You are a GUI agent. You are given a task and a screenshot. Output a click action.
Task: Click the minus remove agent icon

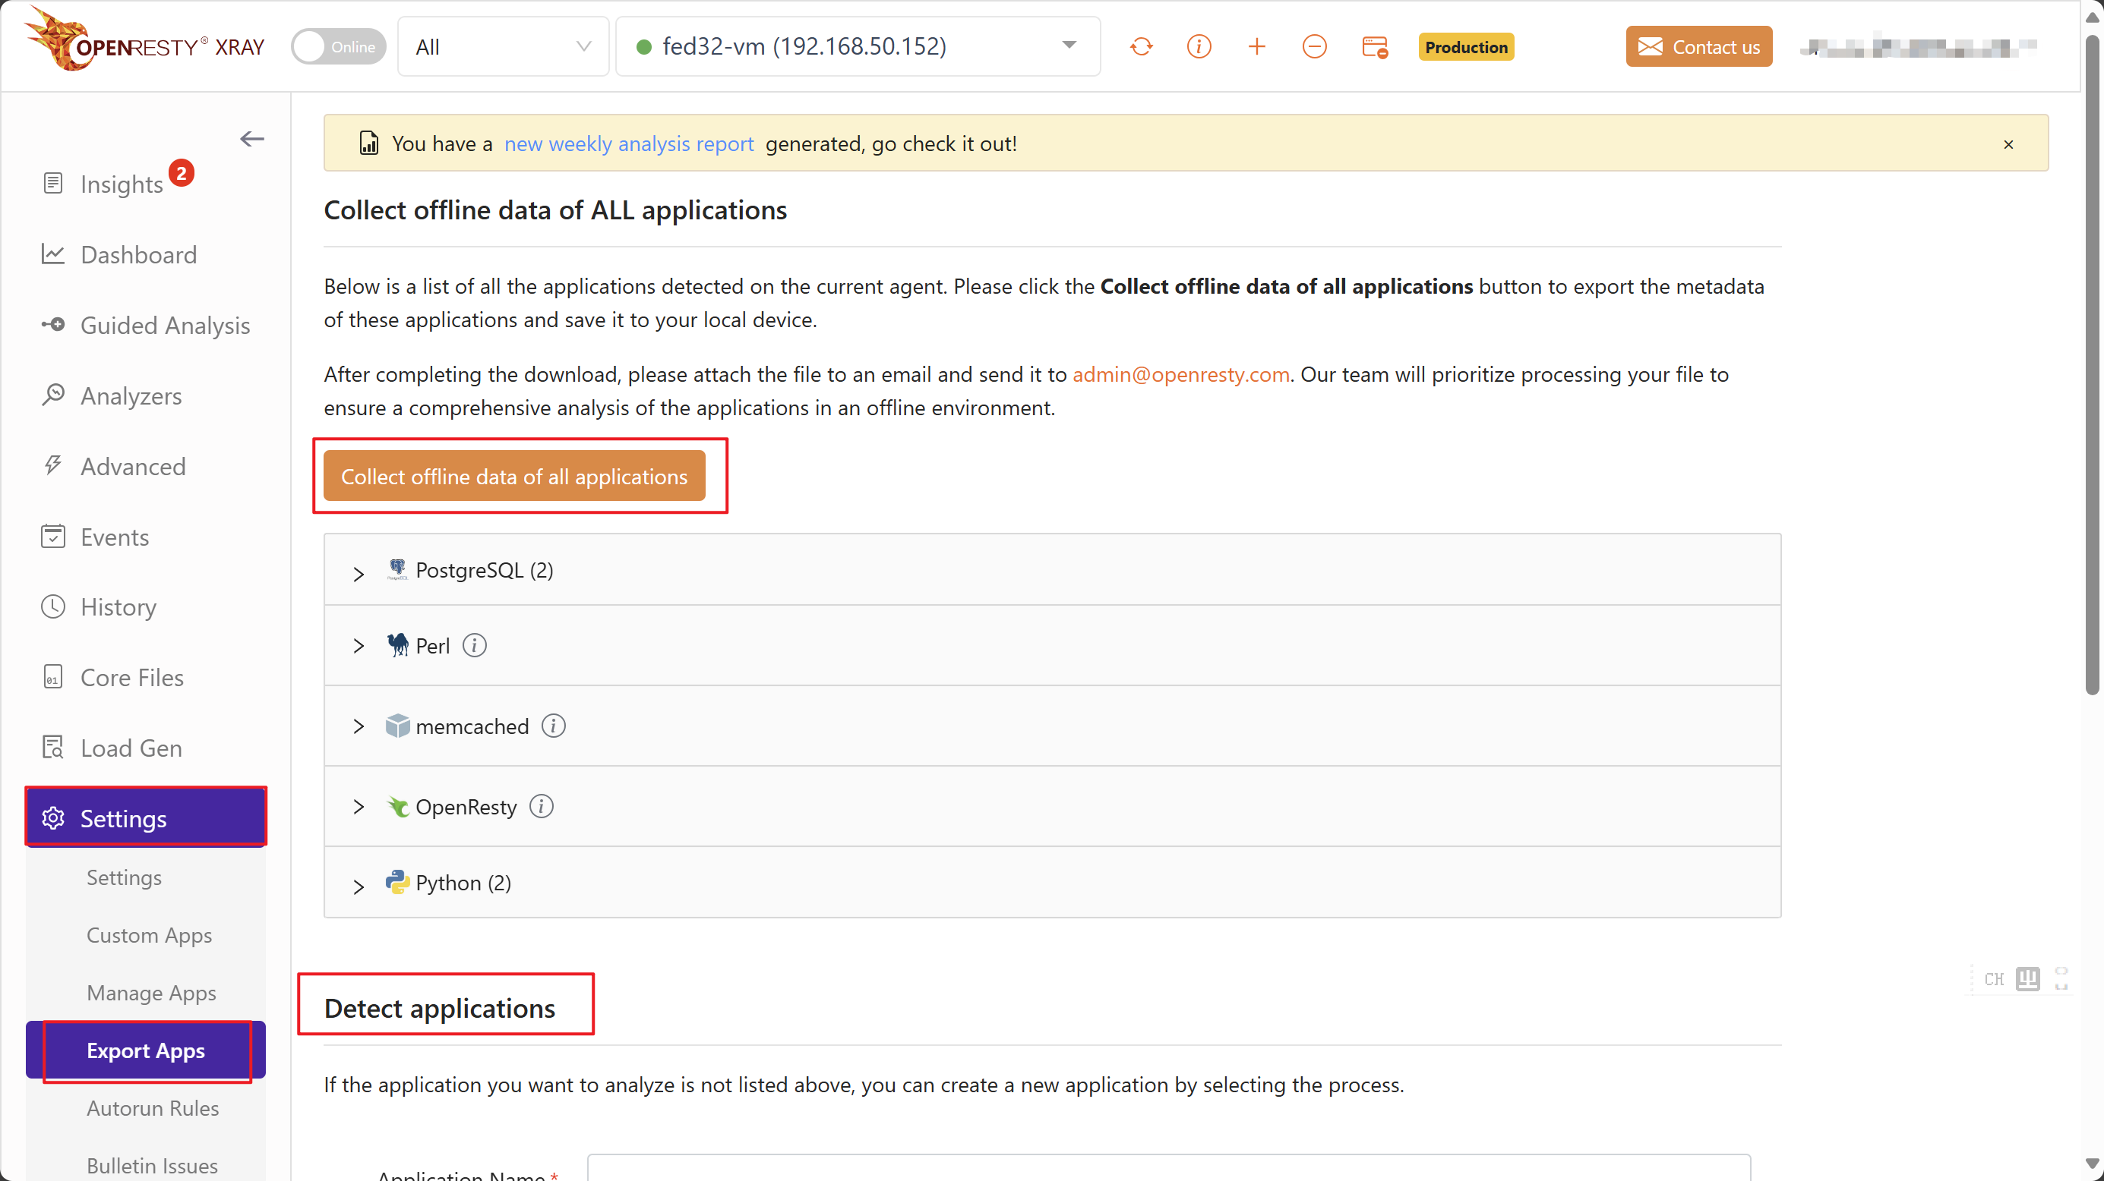1313,46
